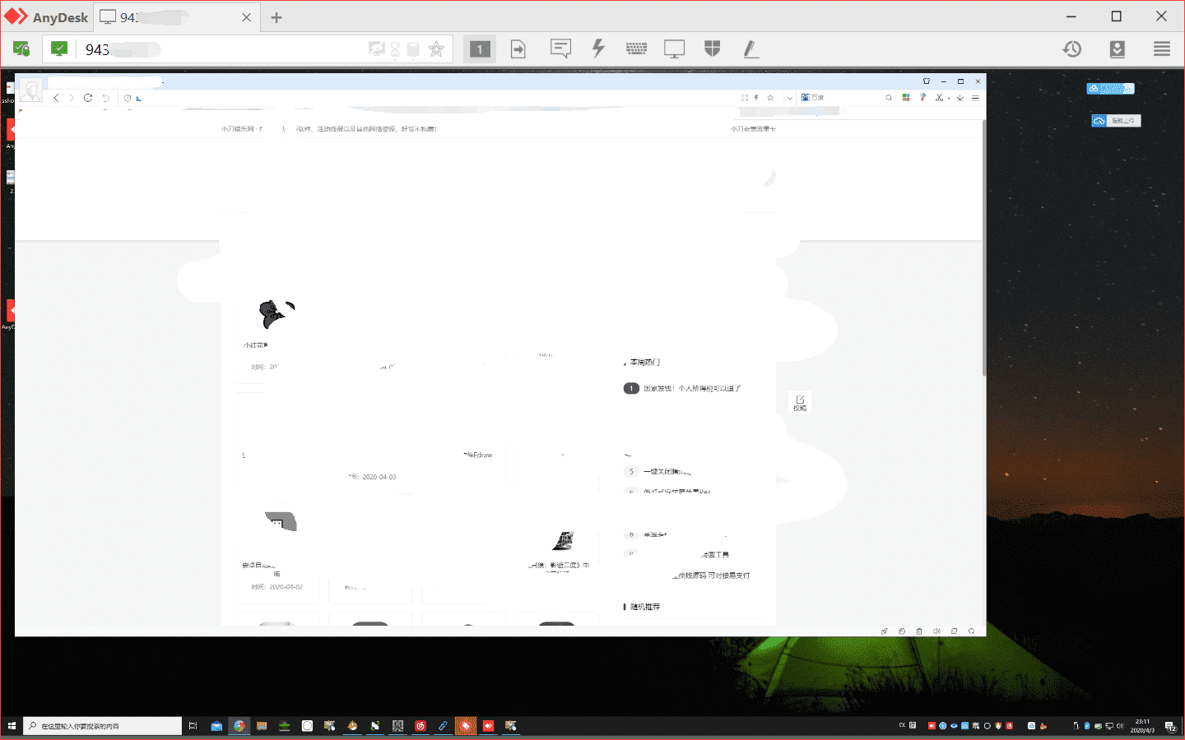Open the AnyDesk permissions shield icon
The height and width of the screenshot is (740, 1185).
713,49
